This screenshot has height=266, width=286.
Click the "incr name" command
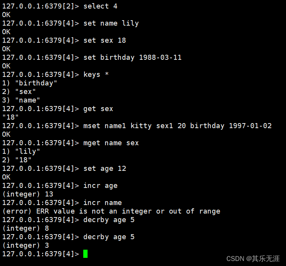[x=102, y=203]
